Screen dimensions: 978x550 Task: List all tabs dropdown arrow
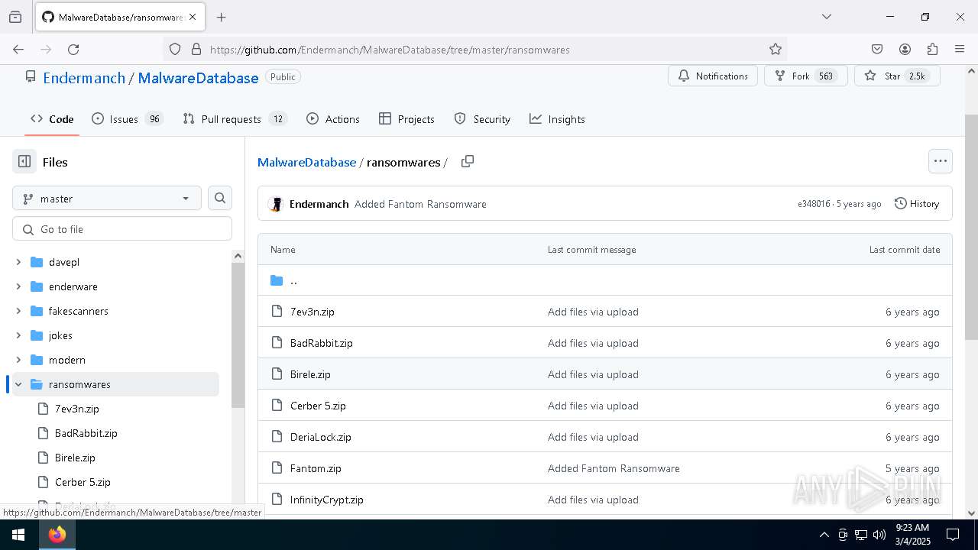[x=826, y=17]
